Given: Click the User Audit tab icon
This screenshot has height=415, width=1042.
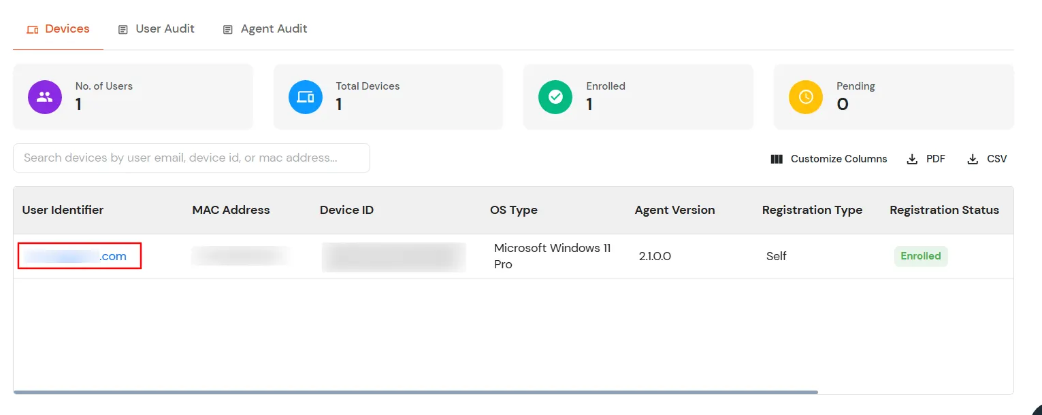Looking at the screenshot, I should pyautogui.click(x=123, y=30).
